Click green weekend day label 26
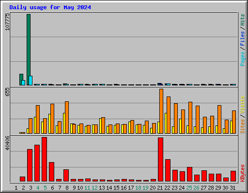 [x=196, y=188]
